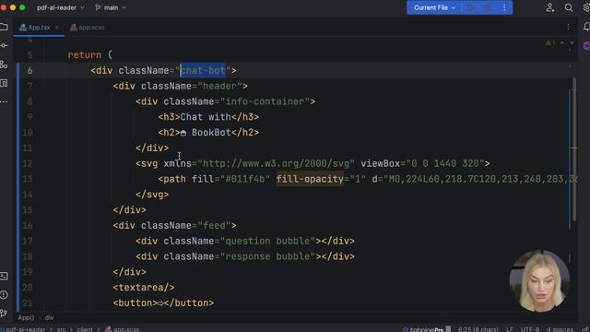Open the Problems tool window icon
590x332 pixels.
4,295
